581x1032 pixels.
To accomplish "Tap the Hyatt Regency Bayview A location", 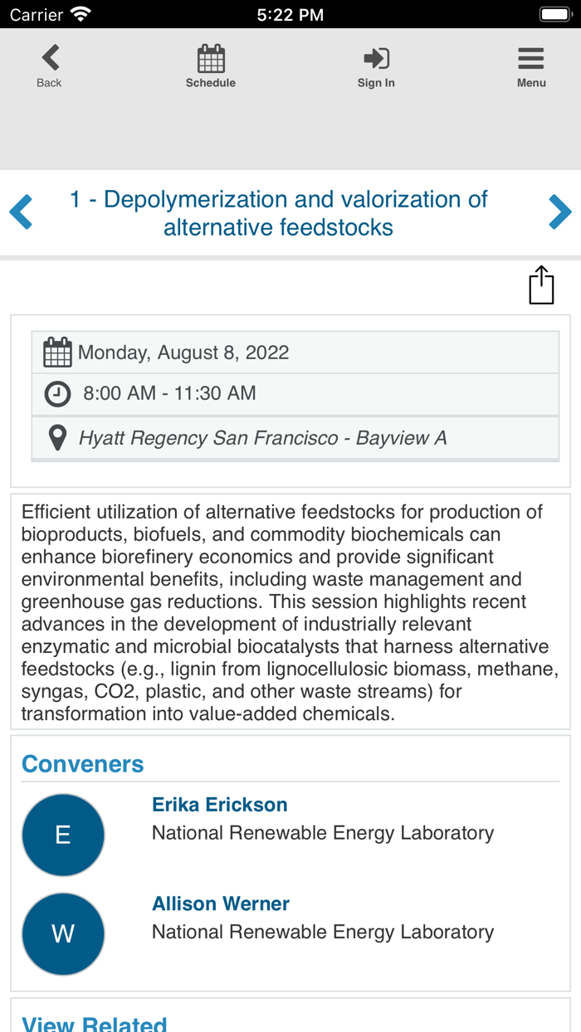I will point(262,438).
